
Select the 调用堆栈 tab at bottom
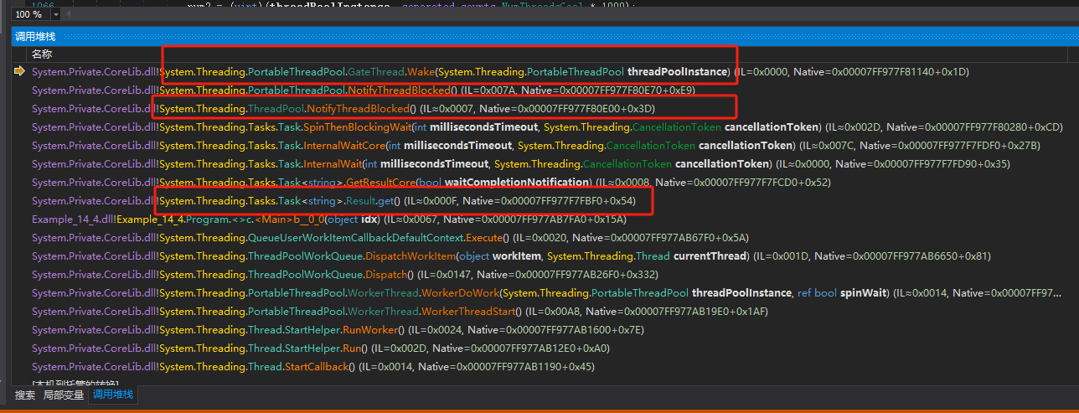pyautogui.click(x=113, y=395)
